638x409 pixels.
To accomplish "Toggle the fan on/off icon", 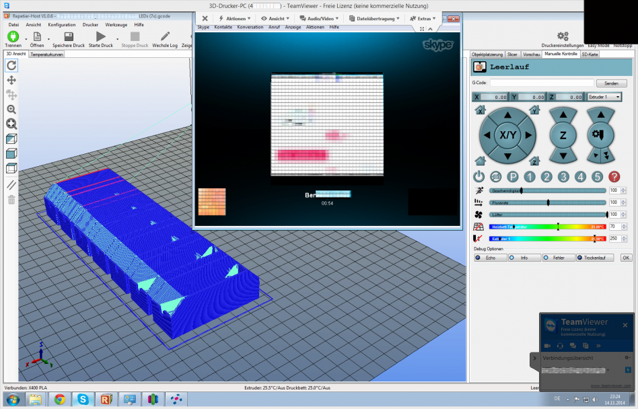I will [478, 215].
